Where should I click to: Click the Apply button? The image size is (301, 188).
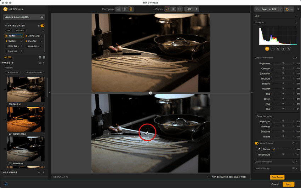(288, 184)
